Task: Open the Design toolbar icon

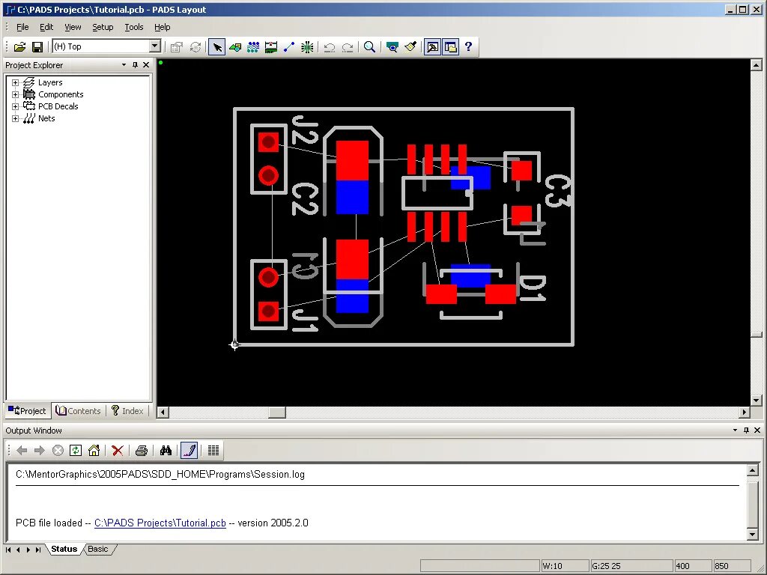Action: point(253,47)
